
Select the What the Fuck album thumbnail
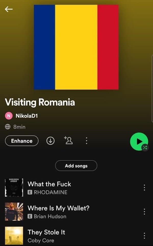(x=14, y=187)
